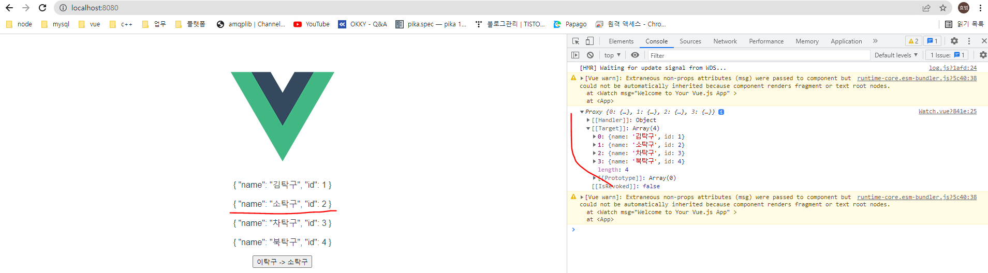The image size is (988, 273).
Task: Open console settings gear beside issues
Action: pyautogui.click(x=983, y=55)
